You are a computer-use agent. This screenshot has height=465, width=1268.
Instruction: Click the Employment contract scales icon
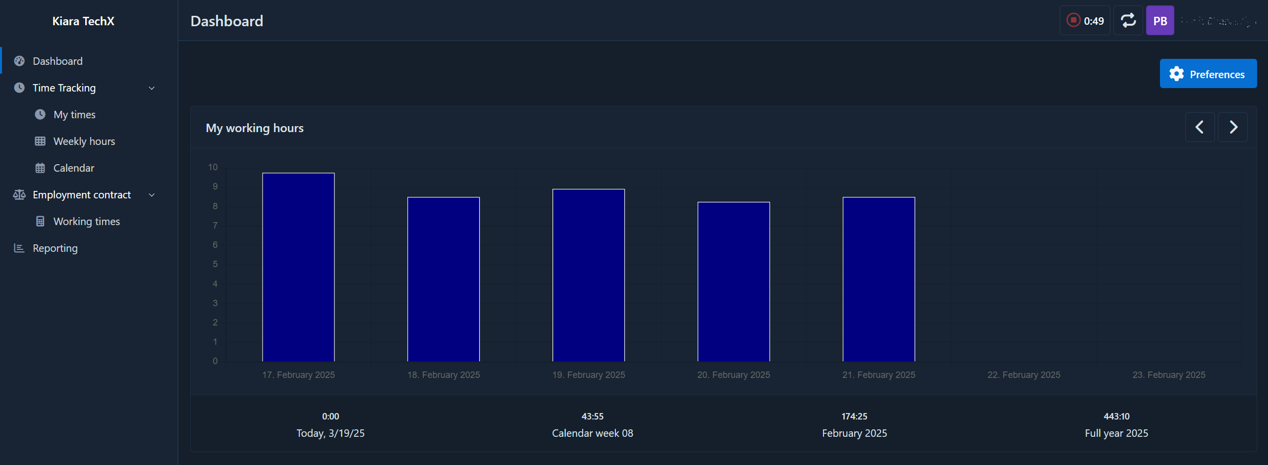(19, 194)
